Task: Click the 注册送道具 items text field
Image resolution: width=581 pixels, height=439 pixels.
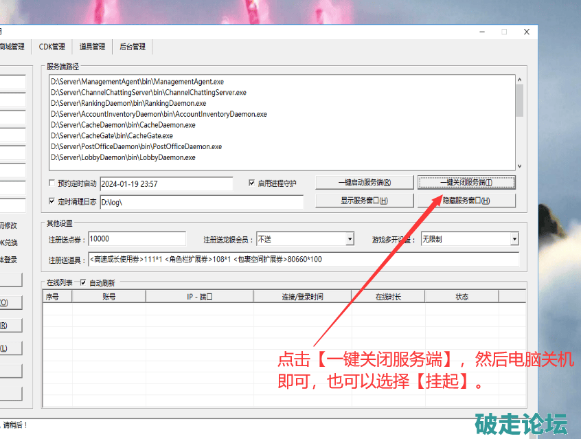Action: (303, 260)
